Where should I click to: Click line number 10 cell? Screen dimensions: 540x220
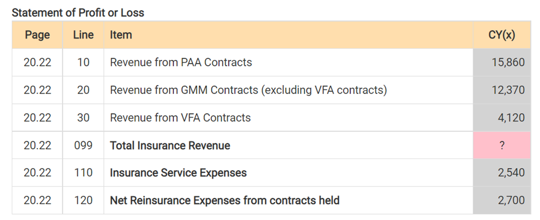point(83,63)
